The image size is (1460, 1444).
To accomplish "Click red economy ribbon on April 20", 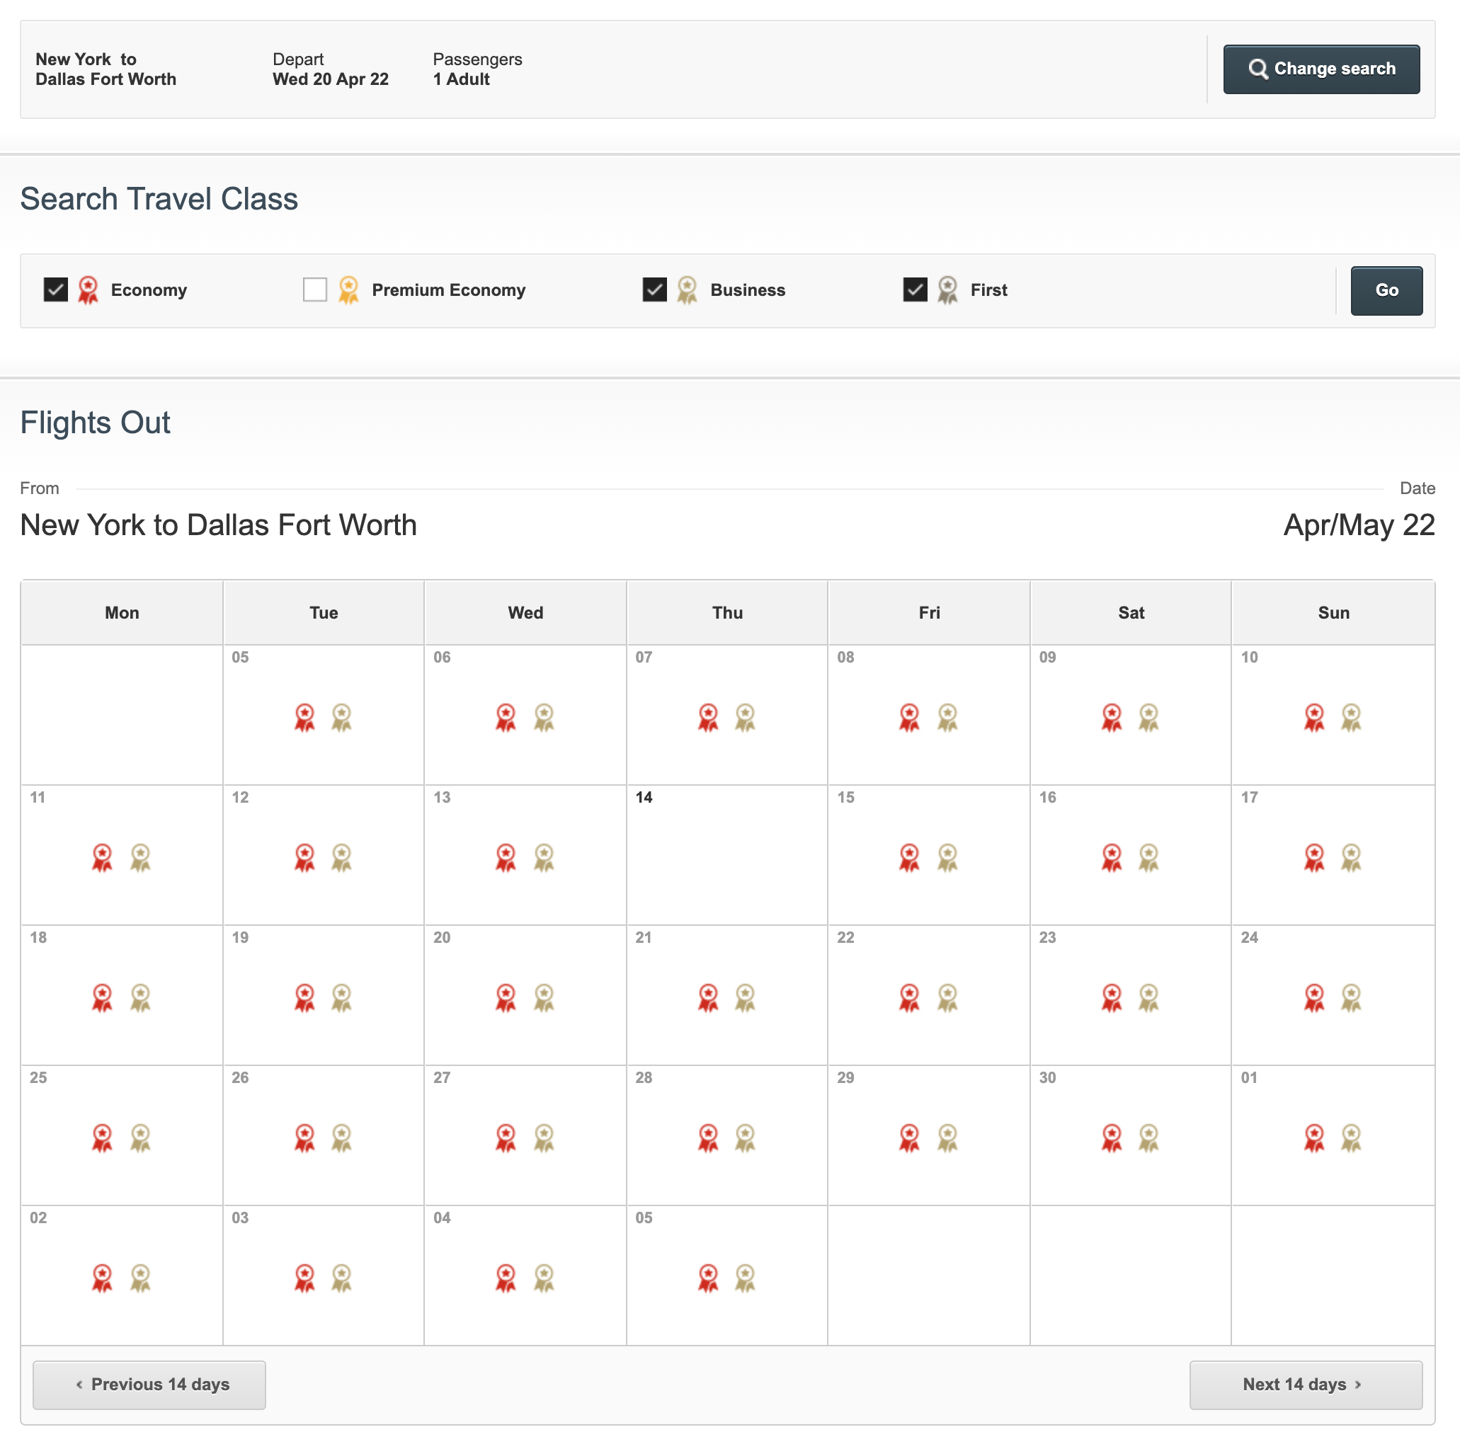I will (x=506, y=997).
